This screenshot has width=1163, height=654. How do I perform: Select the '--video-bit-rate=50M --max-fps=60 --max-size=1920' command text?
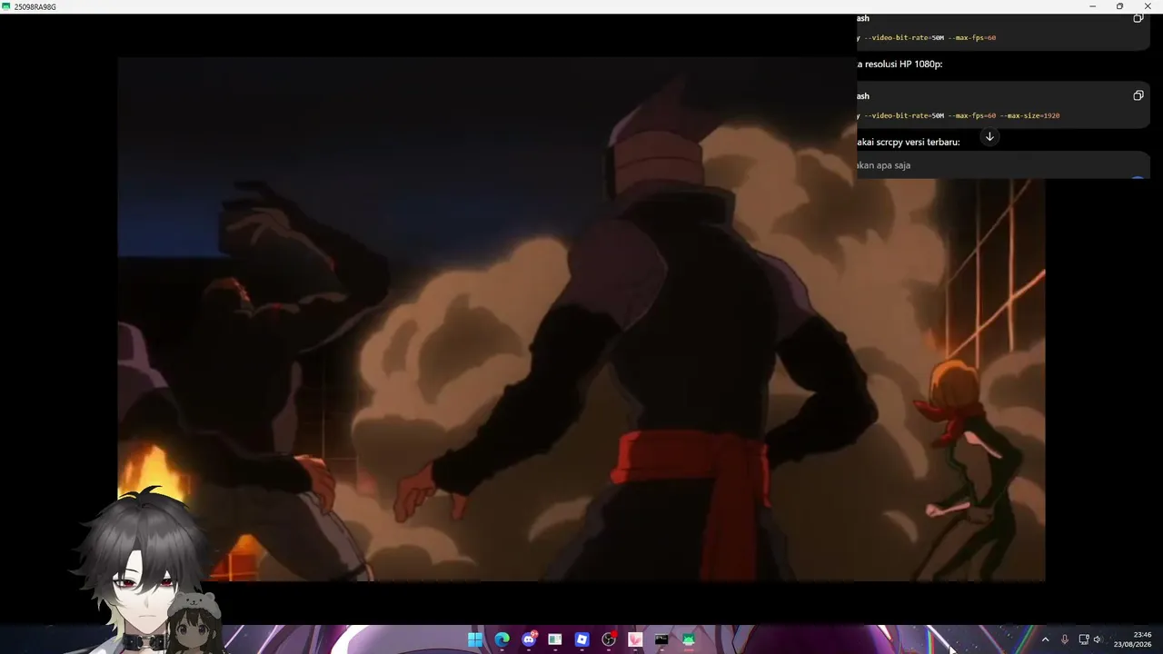point(961,115)
